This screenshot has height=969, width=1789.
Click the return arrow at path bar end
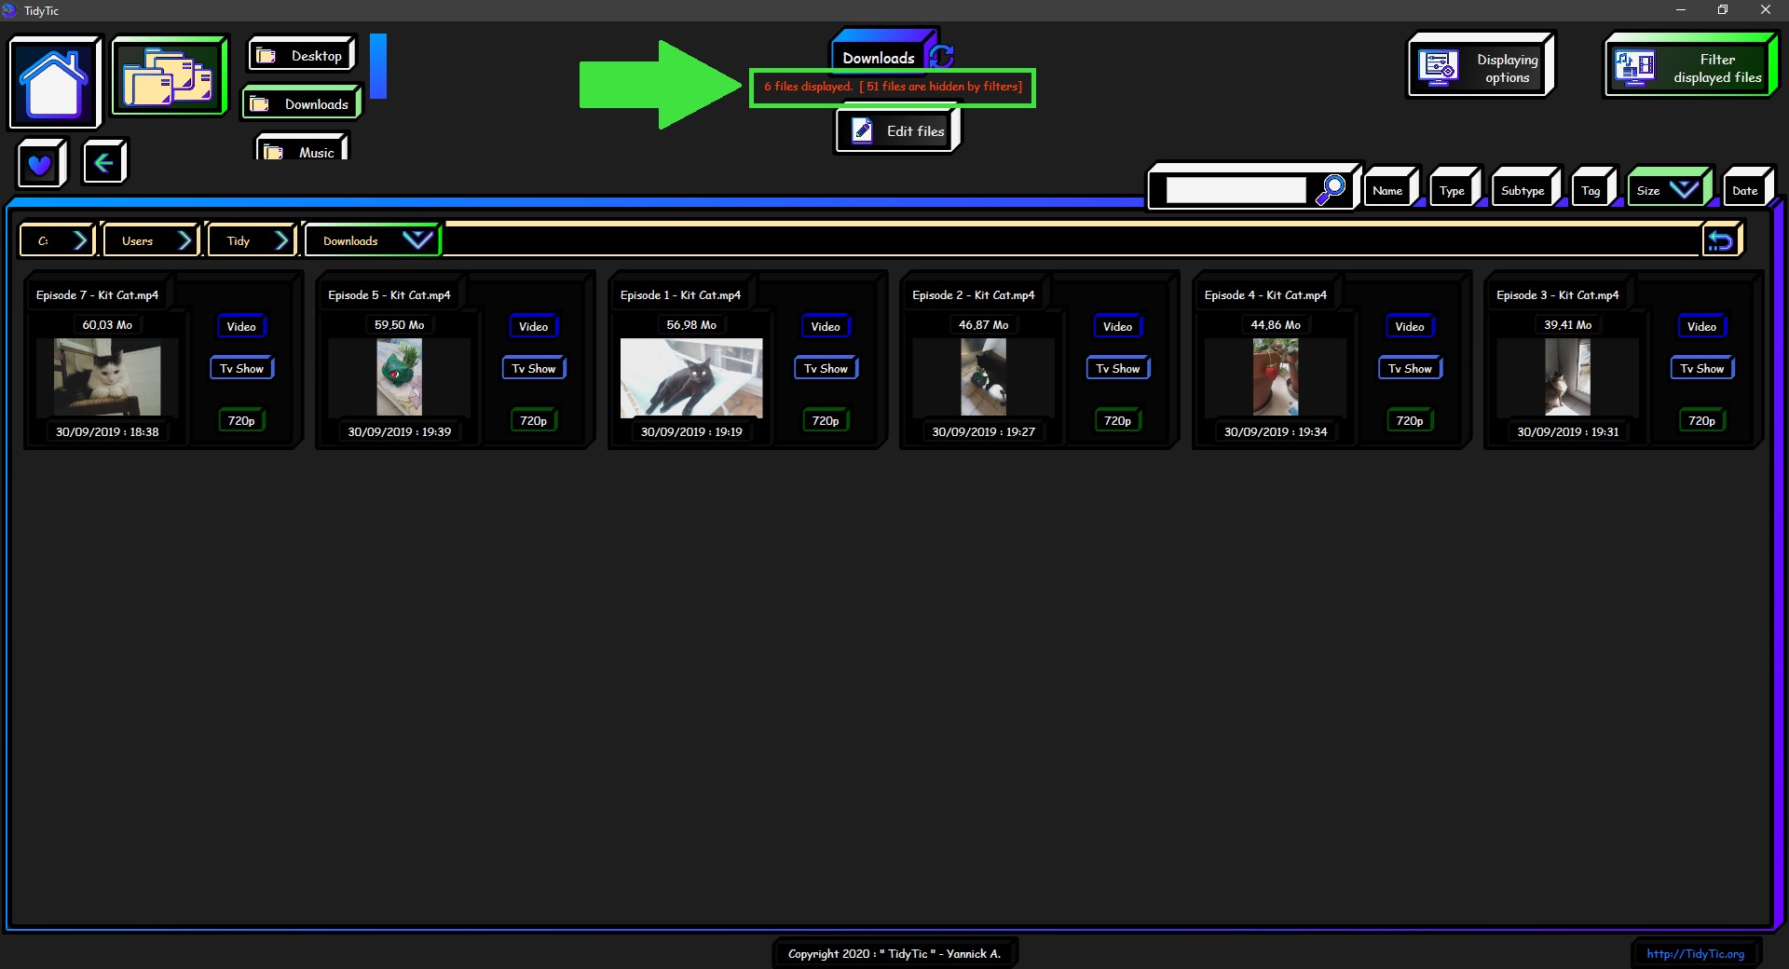point(1721,240)
